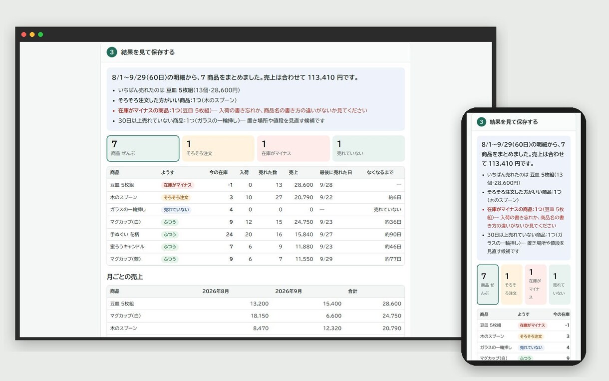Select the 在庫がマイナス filter card in desktop window
This screenshot has width=609, height=381.
tap(294, 148)
